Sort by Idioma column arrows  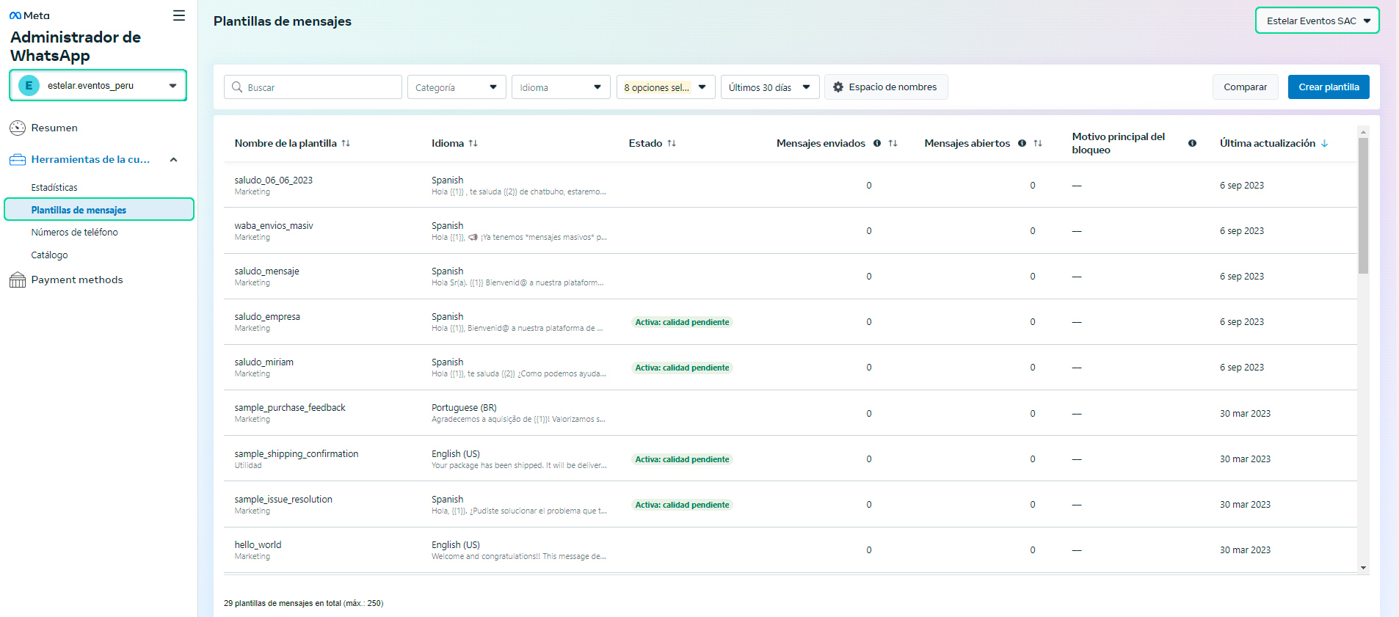pos(473,143)
